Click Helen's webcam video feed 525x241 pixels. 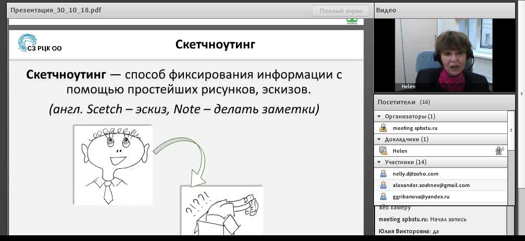click(444, 55)
